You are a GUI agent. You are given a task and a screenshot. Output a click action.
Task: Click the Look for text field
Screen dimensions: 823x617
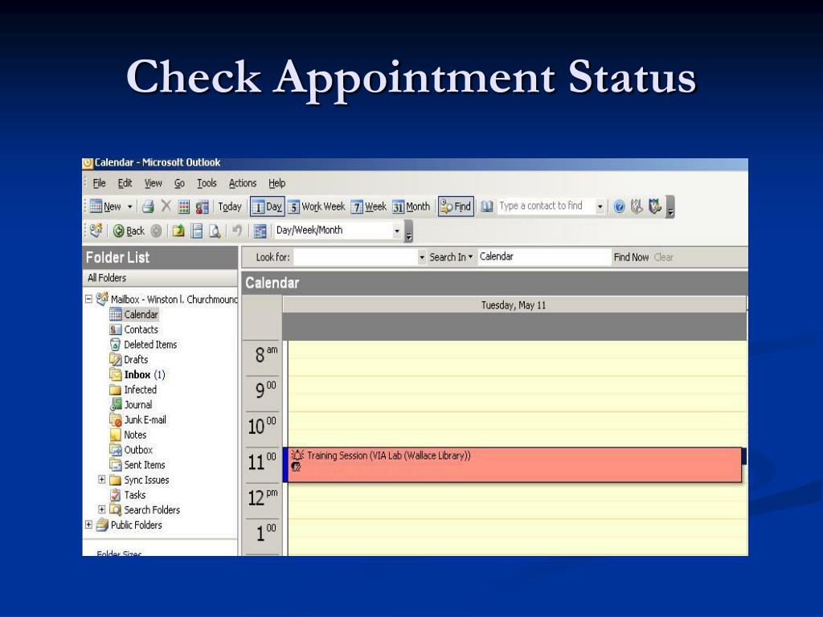pyautogui.click(x=355, y=257)
